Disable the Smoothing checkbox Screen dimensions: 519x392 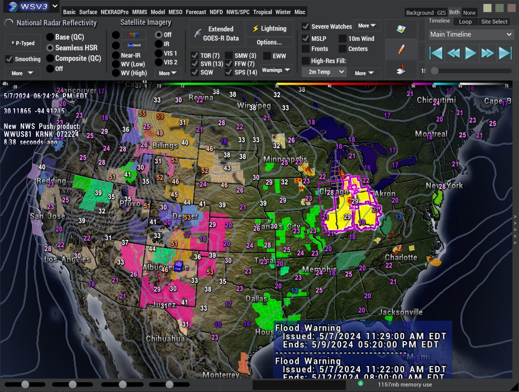(x=9, y=59)
